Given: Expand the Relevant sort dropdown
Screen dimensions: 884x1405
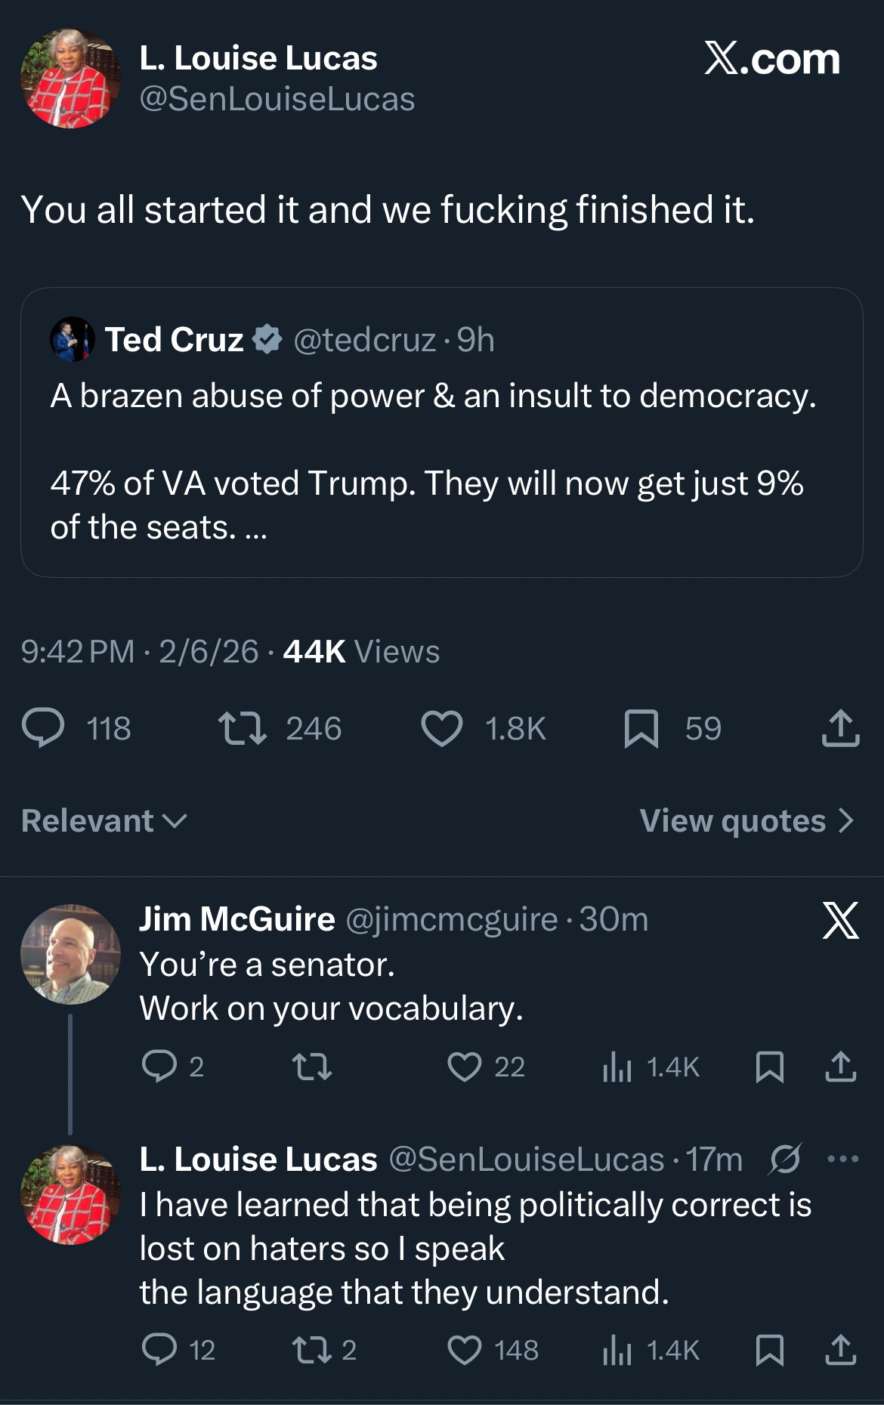Looking at the screenshot, I should point(104,821).
